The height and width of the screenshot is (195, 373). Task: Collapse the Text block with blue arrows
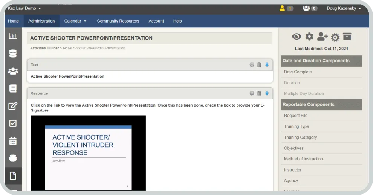267,65
